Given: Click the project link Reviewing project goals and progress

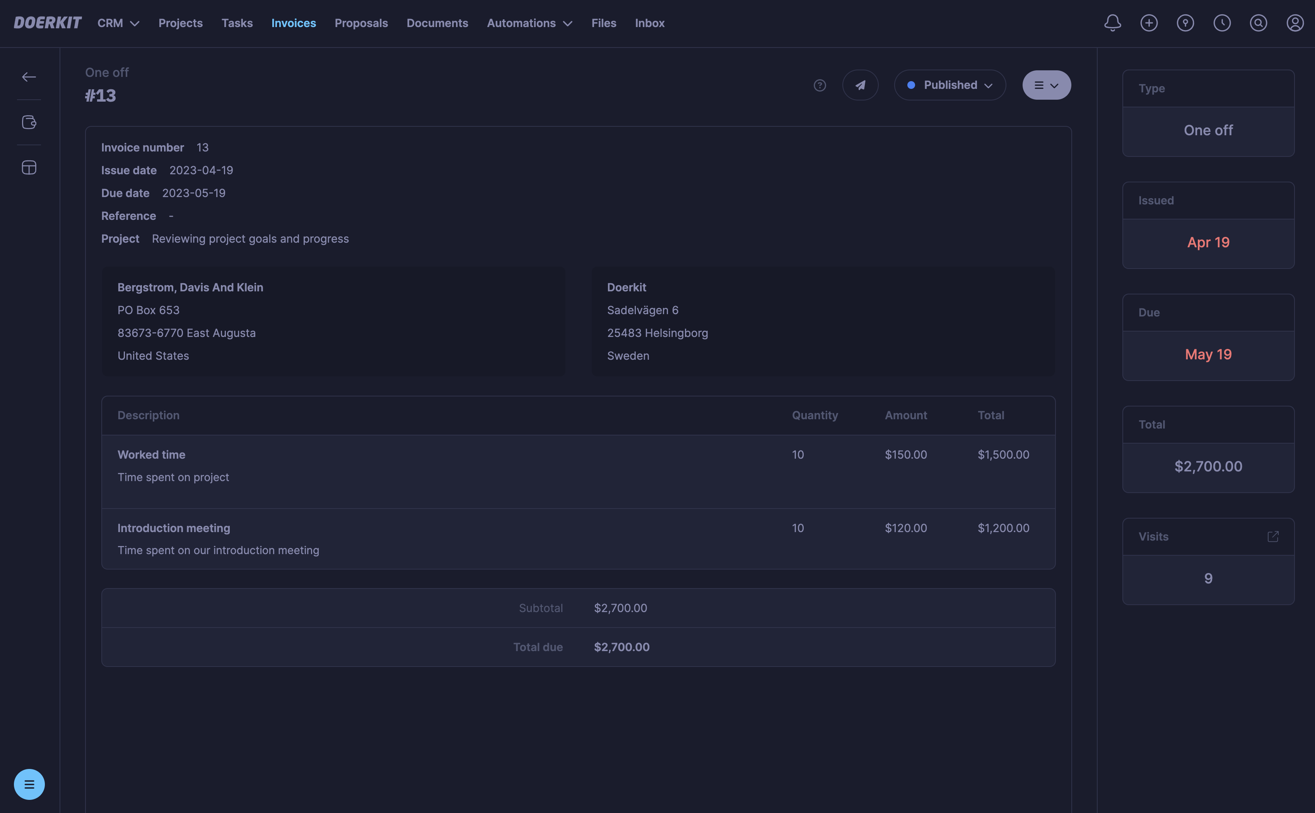Looking at the screenshot, I should (250, 238).
